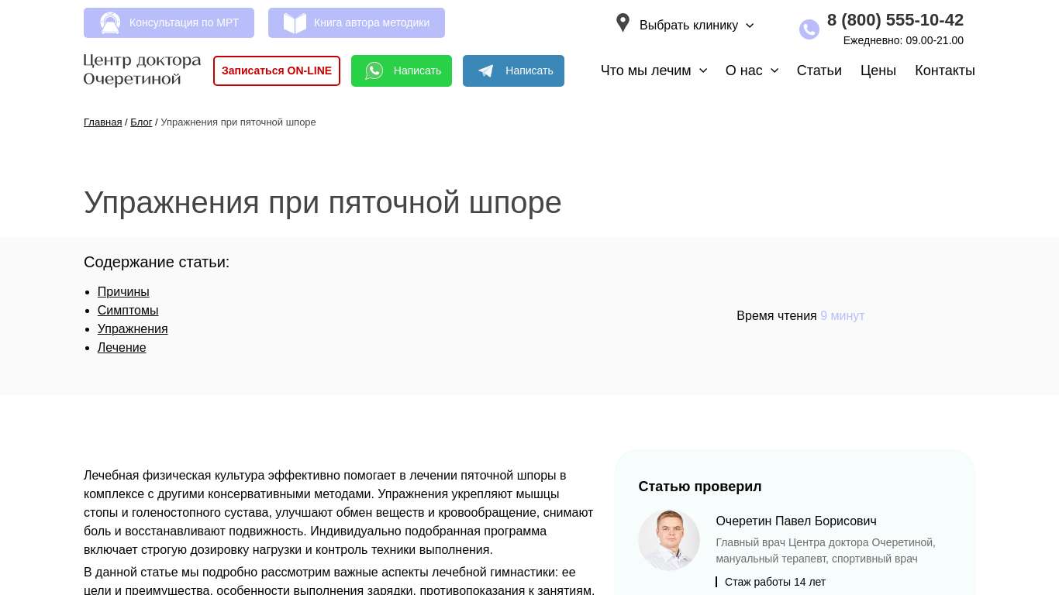Go to Главная in breadcrumbs
Screen dimensions: 1059x595
pos(102,122)
